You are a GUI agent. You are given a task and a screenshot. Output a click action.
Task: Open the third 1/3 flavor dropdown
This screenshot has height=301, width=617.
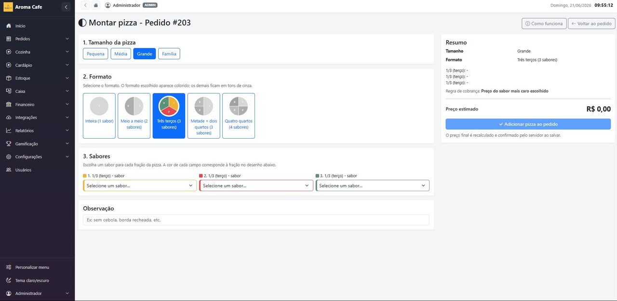point(373,185)
